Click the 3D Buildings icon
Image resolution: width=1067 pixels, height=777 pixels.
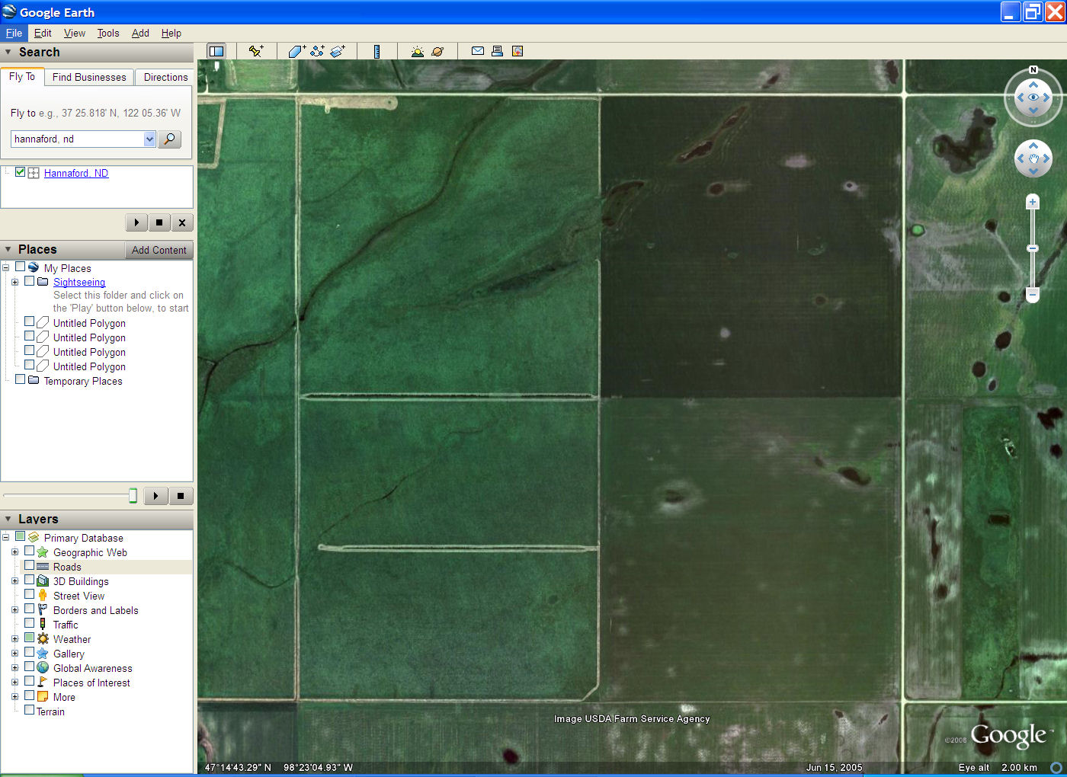pyautogui.click(x=43, y=580)
